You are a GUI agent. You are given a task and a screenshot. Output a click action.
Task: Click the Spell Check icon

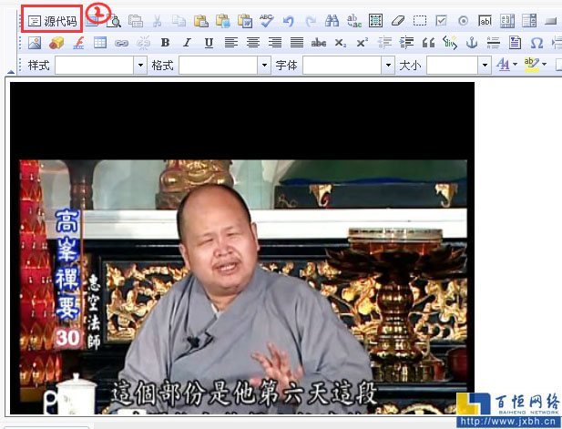pos(266,20)
